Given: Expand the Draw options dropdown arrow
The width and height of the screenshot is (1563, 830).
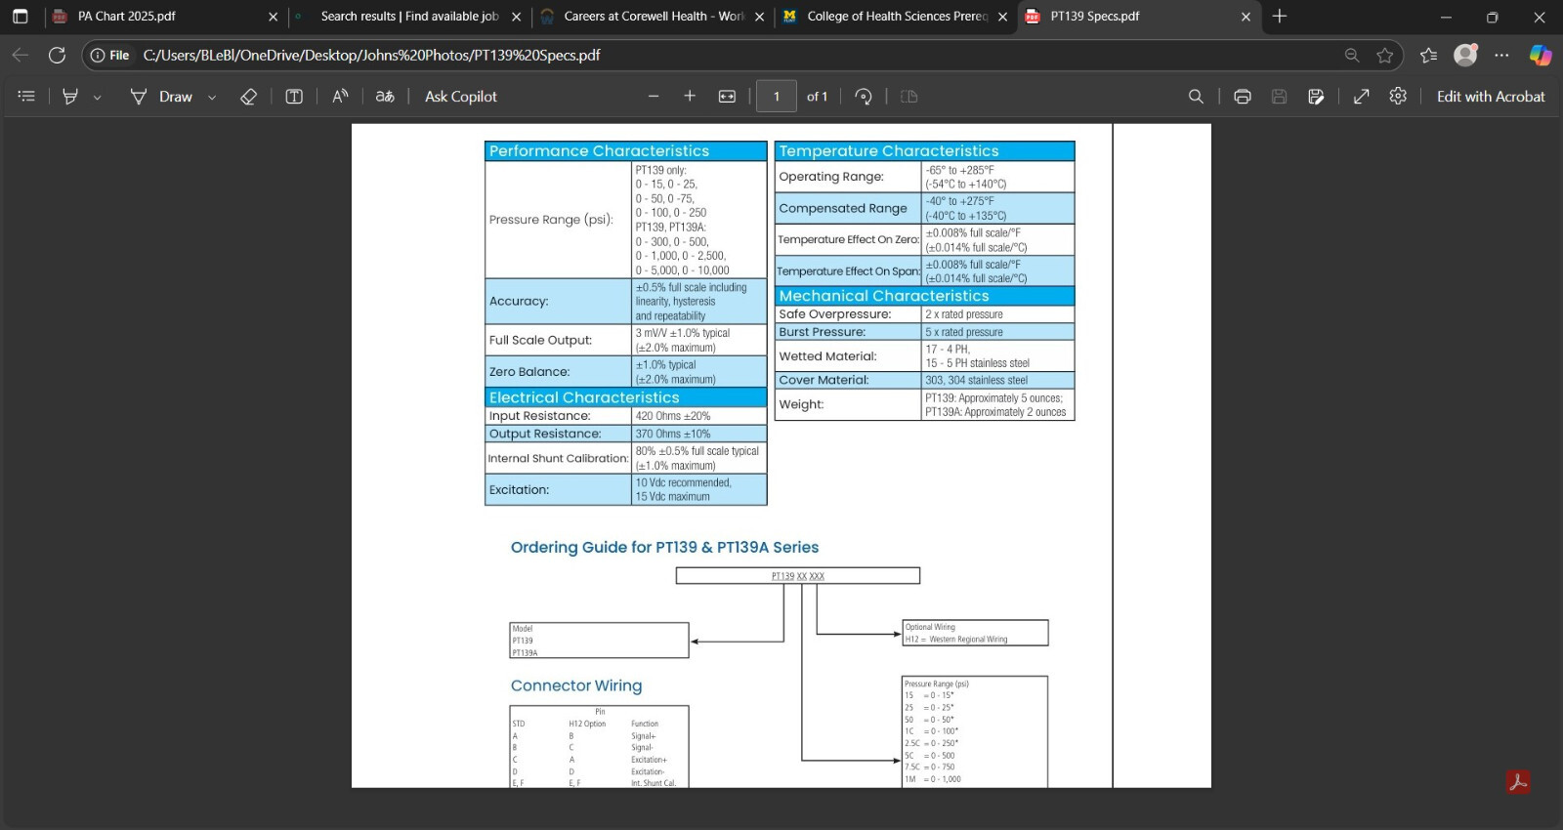Looking at the screenshot, I should [x=212, y=97].
